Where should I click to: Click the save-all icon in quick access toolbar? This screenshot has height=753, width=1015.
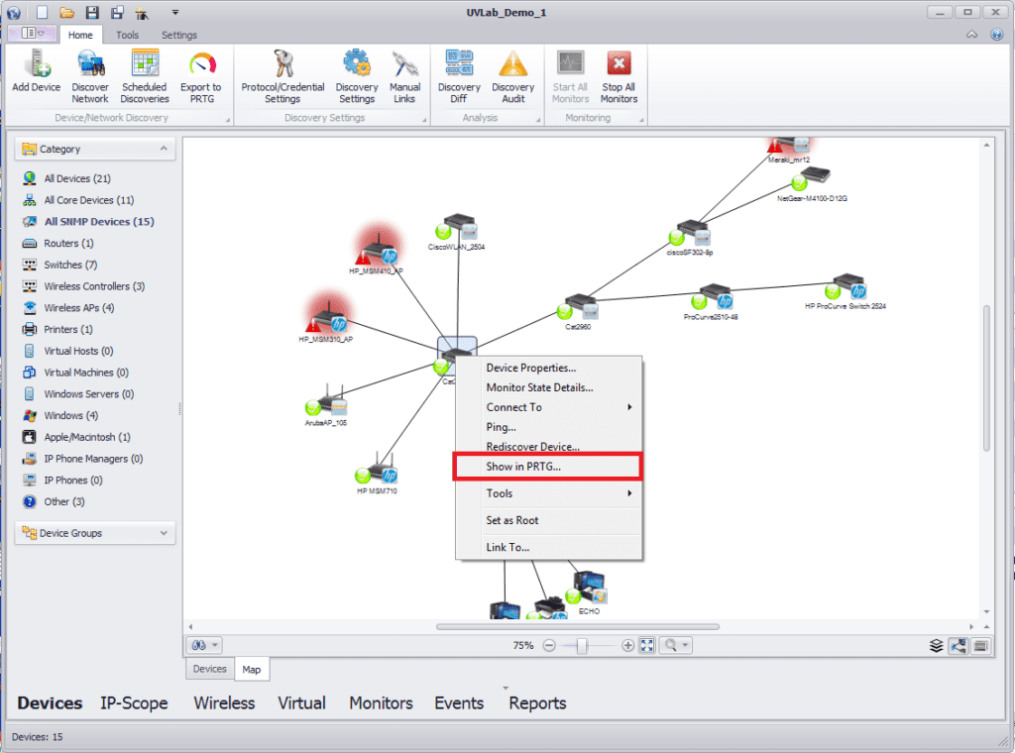pos(117,12)
